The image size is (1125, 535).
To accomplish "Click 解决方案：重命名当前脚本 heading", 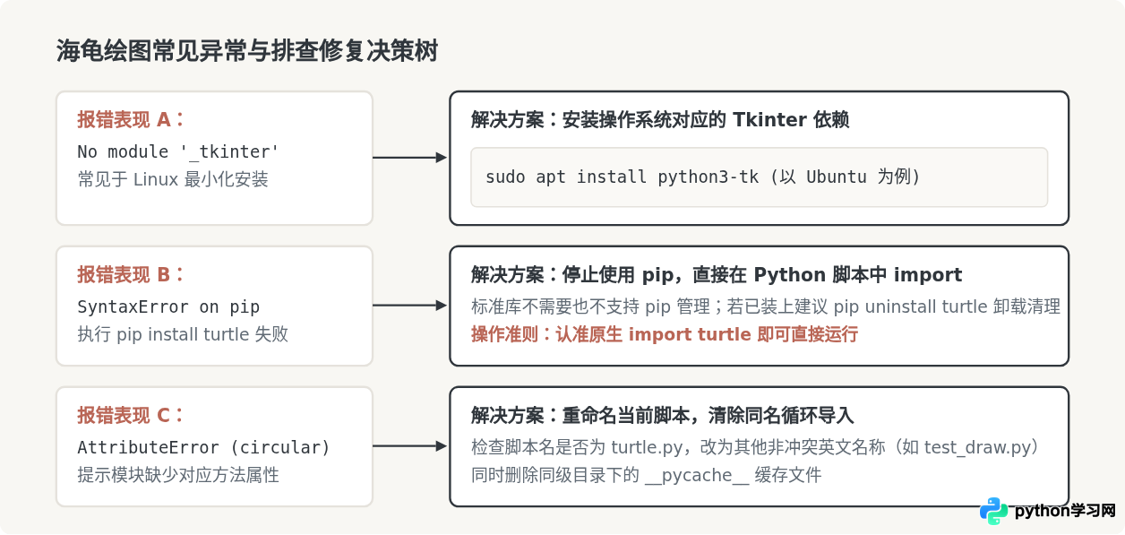I will coord(663,415).
